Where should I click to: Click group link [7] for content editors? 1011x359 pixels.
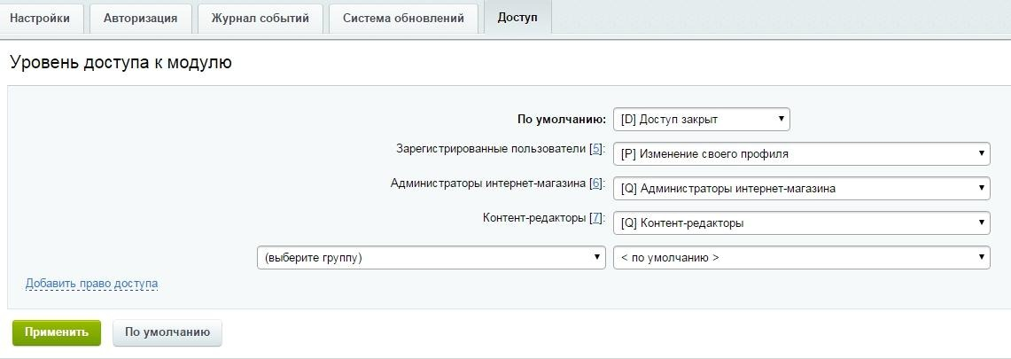click(x=596, y=218)
